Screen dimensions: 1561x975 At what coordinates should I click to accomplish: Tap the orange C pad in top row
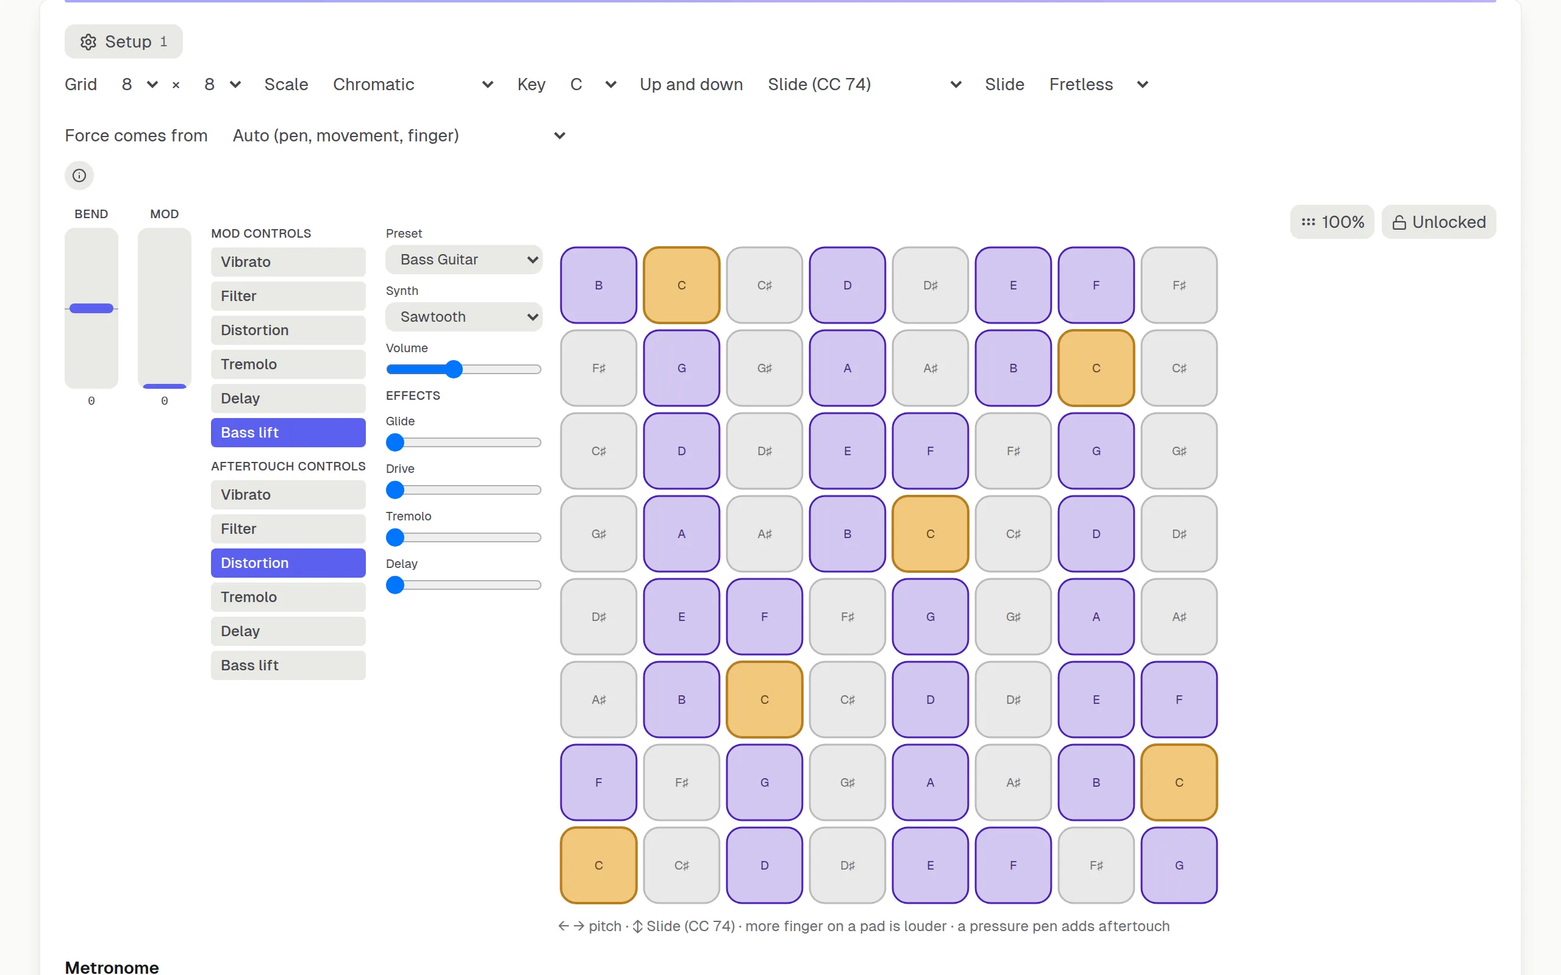pos(682,285)
